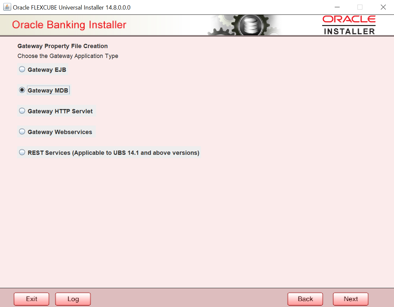Minimize the installer window
This screenshot has width=394, height=307.
pyautogui.click(x=337, y=7)
